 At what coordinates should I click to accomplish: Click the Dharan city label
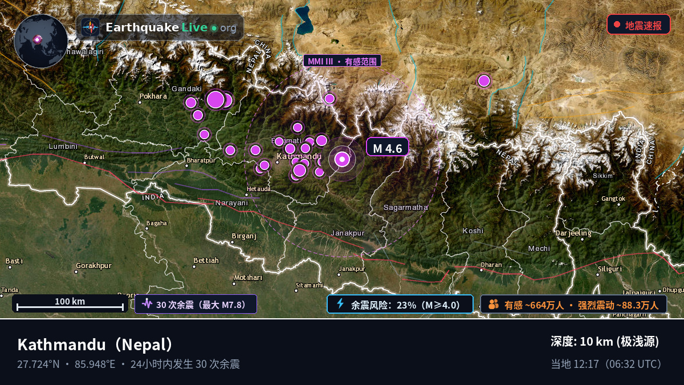point(491,265)
